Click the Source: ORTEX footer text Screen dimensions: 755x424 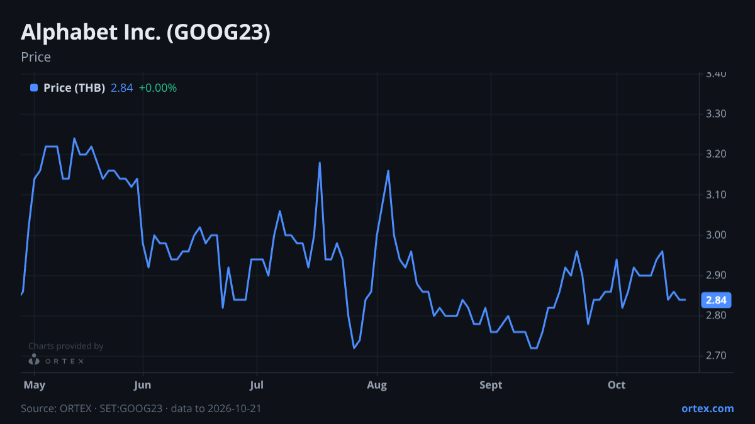[141, 408]
